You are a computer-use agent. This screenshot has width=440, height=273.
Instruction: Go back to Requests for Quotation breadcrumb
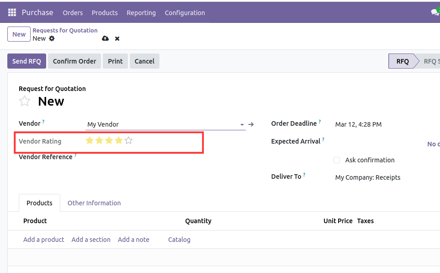pyautogui.click(x=65, y=30)
